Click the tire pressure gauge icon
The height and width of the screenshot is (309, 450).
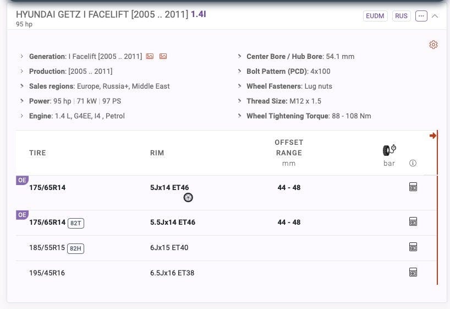[x=389, y=150]
